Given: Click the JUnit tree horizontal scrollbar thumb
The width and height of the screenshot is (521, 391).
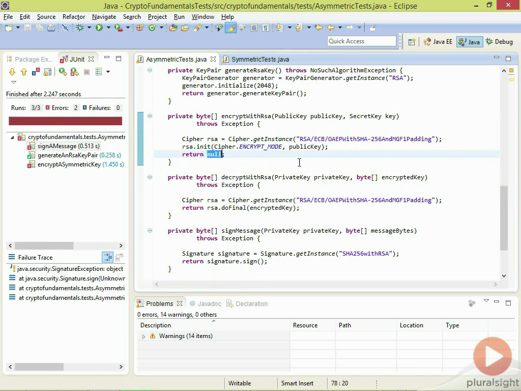Looking at the screenshot, I should 44,245.
